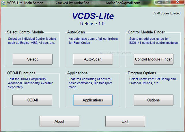Viewport: 185px width, 132px height.
Task: Click the 'Control Module Finder' group label
Action: coord(146,32)
